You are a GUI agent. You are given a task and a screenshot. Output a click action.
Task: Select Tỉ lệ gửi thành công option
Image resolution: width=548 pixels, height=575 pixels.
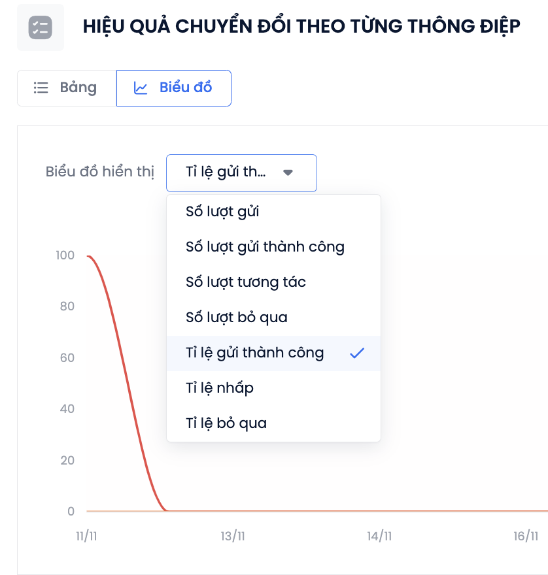(273, 353)
